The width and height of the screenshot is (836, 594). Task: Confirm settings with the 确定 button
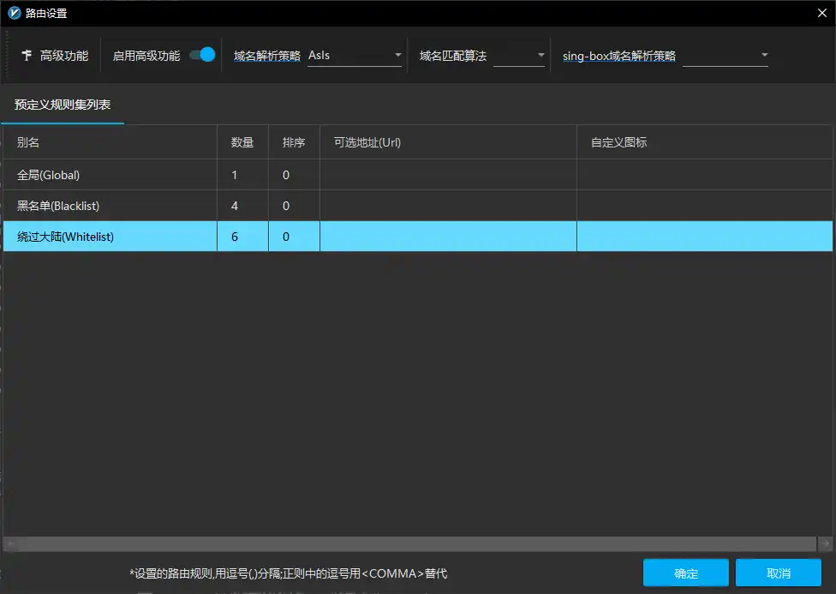point(685,573)
